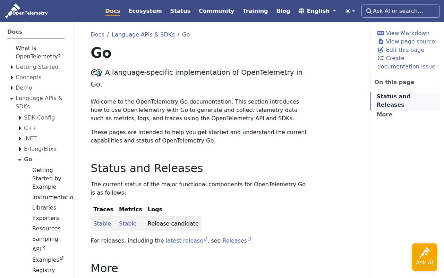
Task: Expand the C++ tree item
Action: [20, 128]
